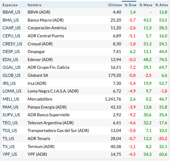Open the YPF_US ticker link

[10, 154]
